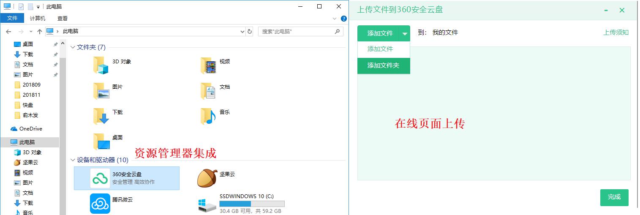Open the 腾讯微云 cloud icon

coord(100,204)
